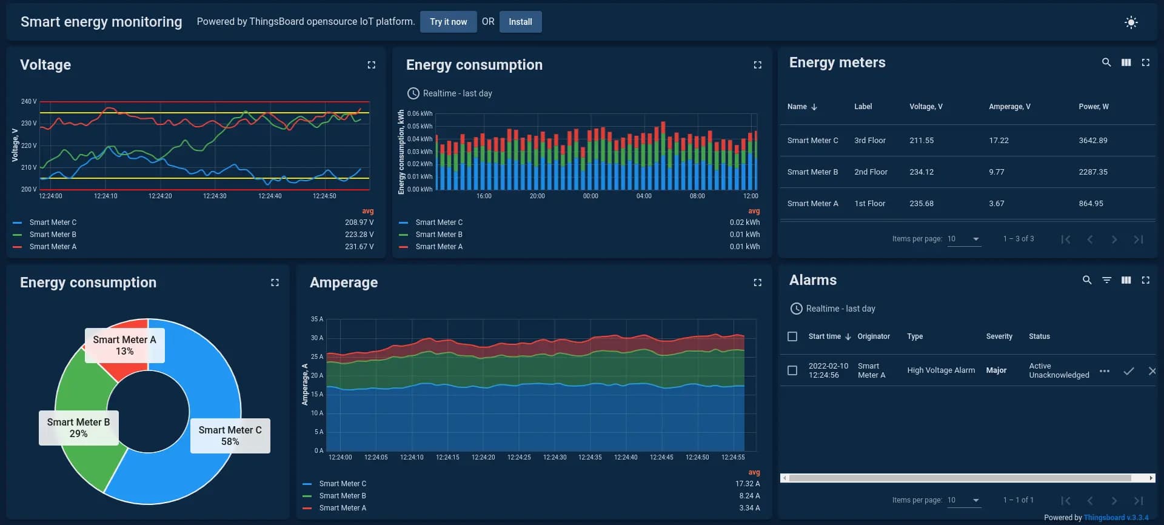The width and height of the screenshot is (1164, 525).
Task: Open Alarms items per page dropdown
Action: [964, 500]
